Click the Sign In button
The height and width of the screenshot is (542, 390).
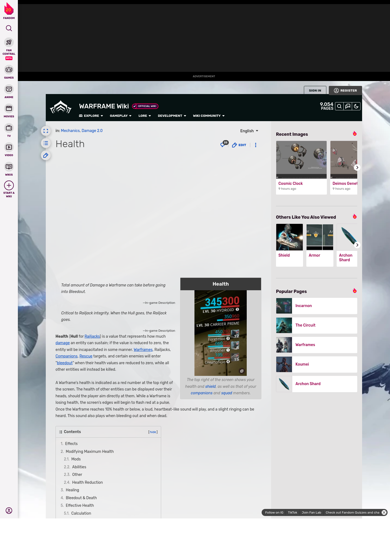point(315,91)
